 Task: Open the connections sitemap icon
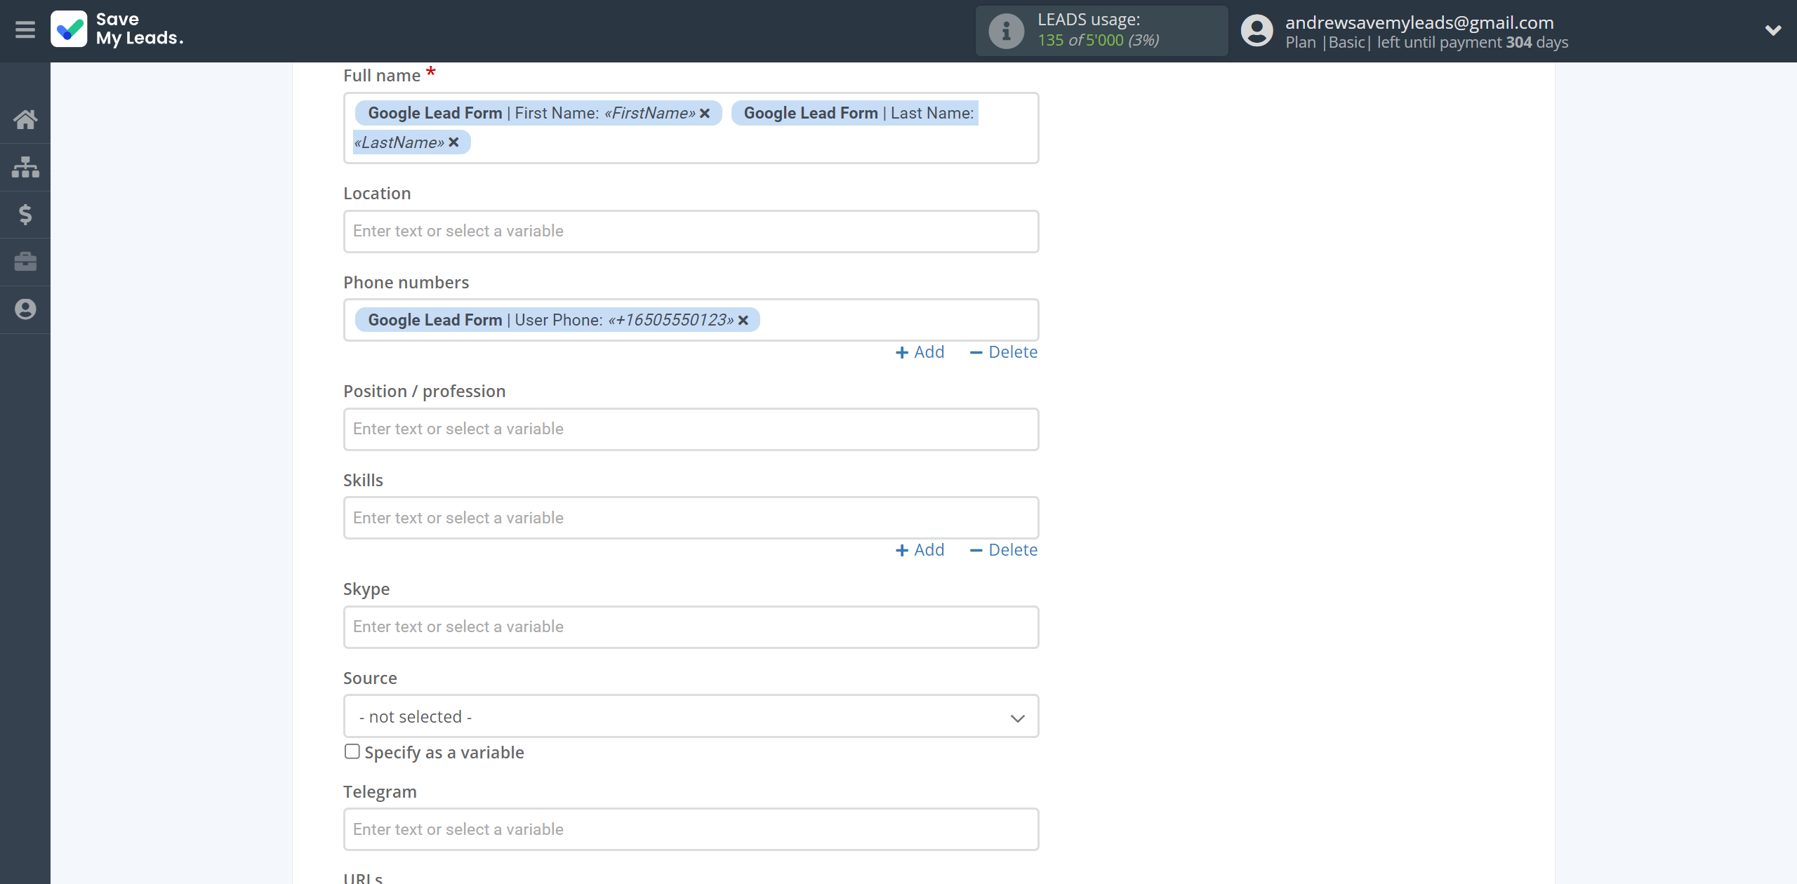click(25, 167)
